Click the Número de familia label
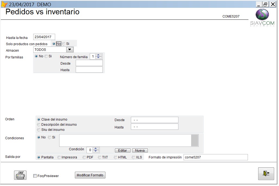Screen dimensions: 279x186 pyautogui.click(x=74, y=57)
